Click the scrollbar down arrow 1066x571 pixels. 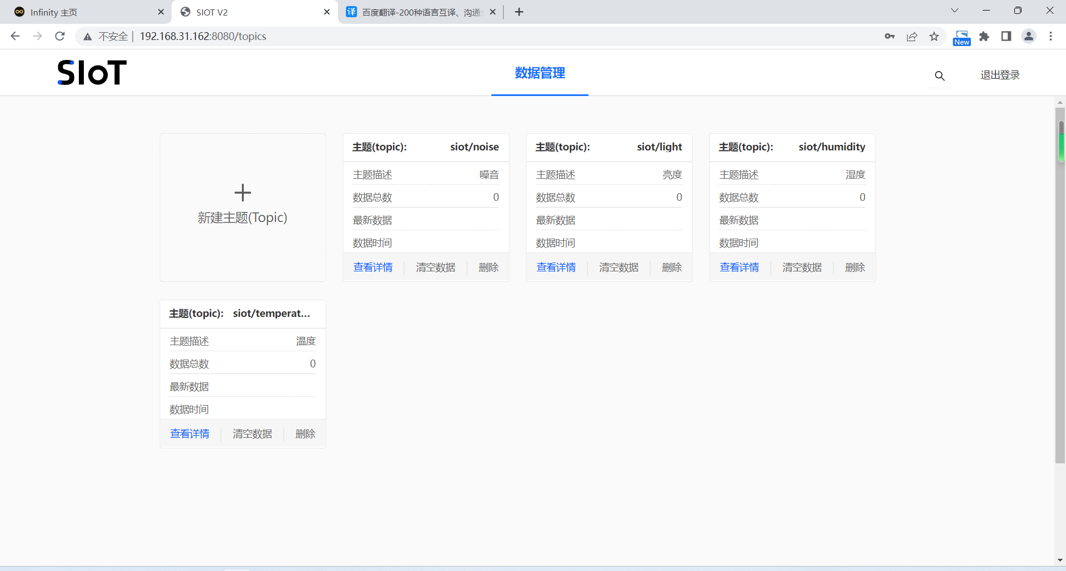(x=1060, y=560)
